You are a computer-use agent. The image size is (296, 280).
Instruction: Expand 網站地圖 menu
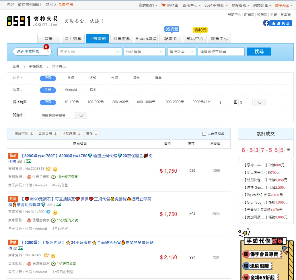(262, 5)
